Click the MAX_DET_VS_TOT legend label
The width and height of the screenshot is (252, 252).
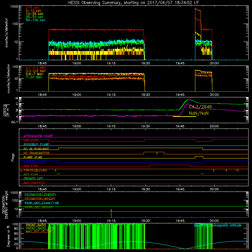(39, 232)
